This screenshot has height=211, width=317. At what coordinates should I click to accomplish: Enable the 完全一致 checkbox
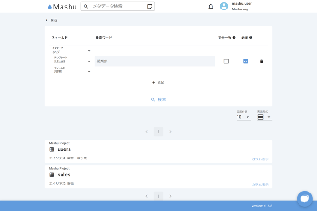coord(226,61)
